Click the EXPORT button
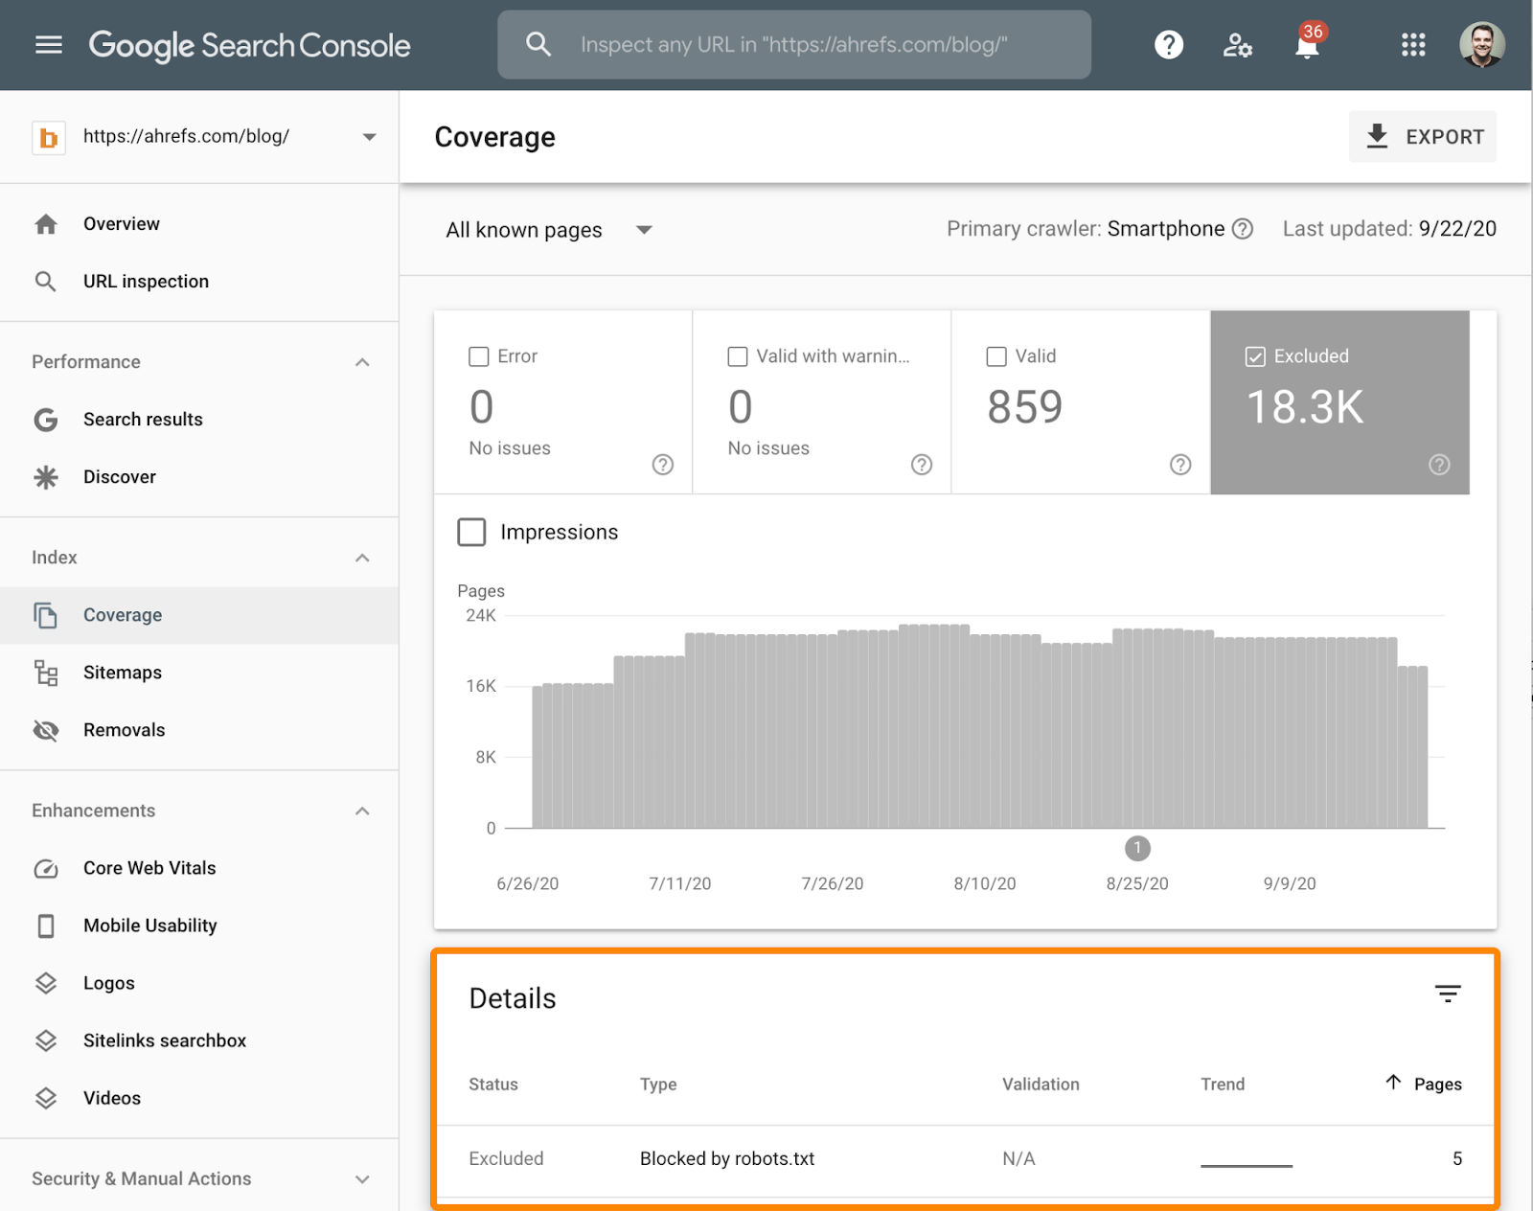Screen dimensions: 1533x1211 click(1423, 137)
